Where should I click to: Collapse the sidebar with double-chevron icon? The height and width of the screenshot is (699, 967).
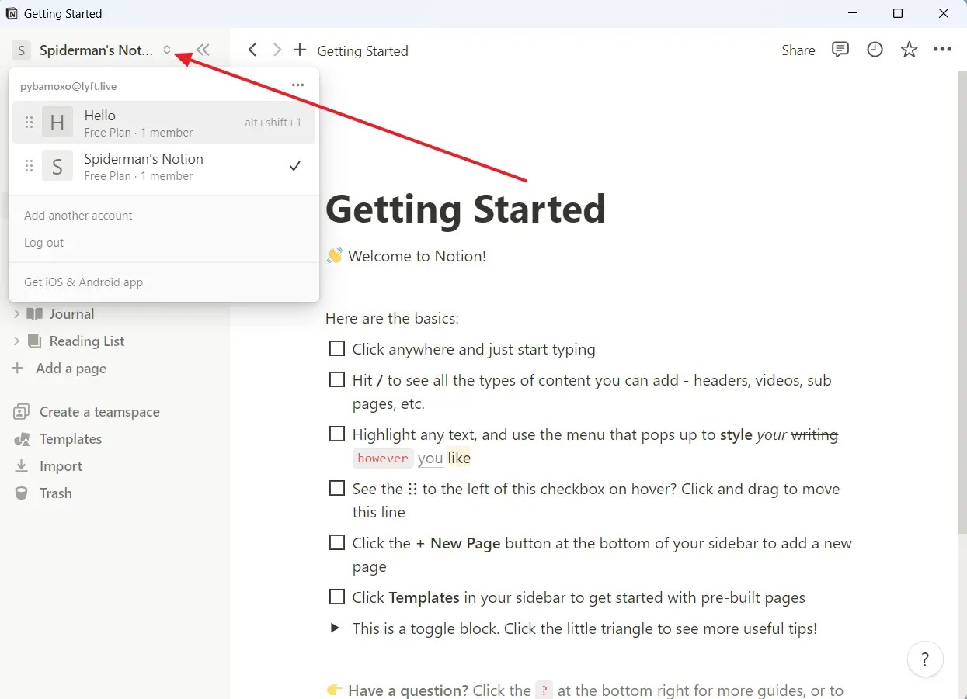click(202, 49)
